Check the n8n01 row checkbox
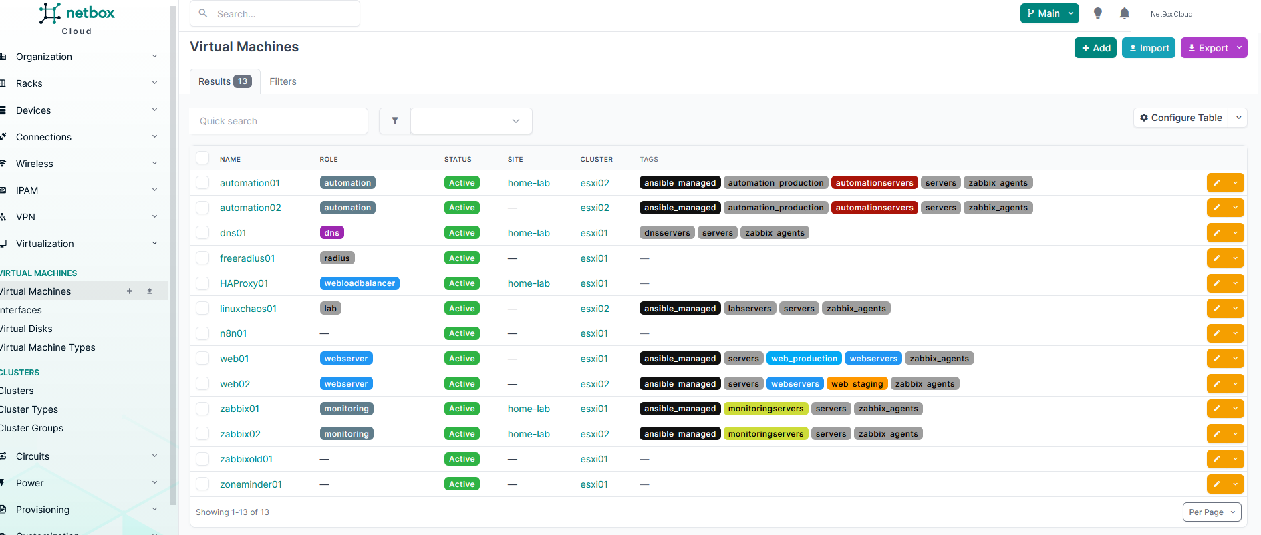This screenshot has height=535, width=1261. point(202,333)
